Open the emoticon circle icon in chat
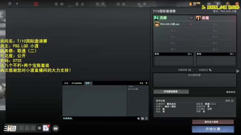 click(139, 118)
